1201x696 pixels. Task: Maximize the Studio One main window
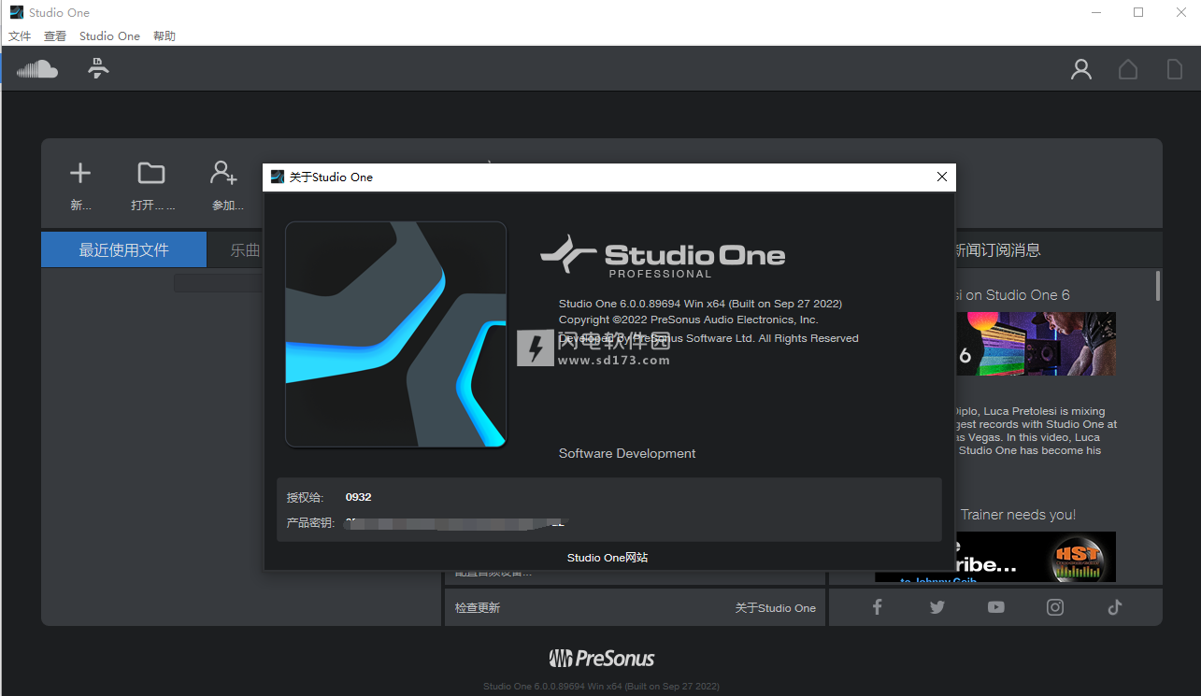1138,12
